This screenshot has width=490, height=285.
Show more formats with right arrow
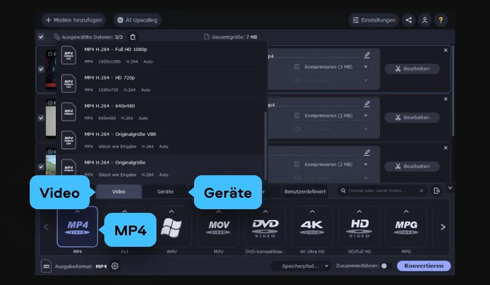coord(443,227)
